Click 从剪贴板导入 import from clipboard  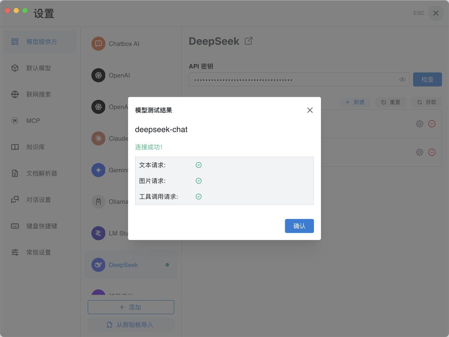131,325
